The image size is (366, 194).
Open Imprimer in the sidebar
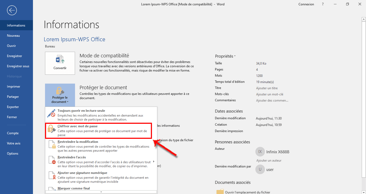pos(16,87)
